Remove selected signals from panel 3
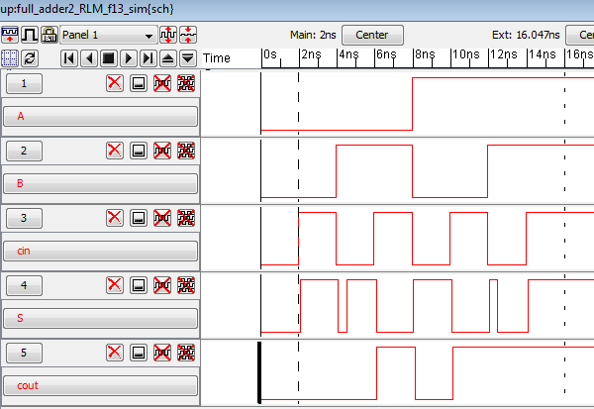The height and width of the screenshot is (409, 594). click(x=162, y=218)
